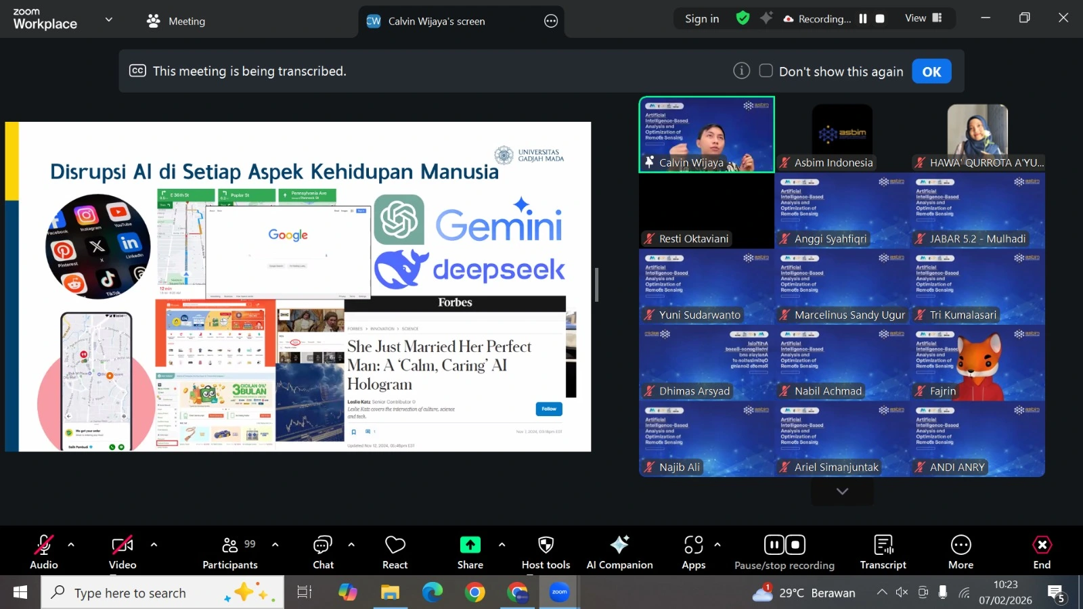Click the Sign in button
Viewport: 1083px width, 609px height.
[x=702, y=19]
